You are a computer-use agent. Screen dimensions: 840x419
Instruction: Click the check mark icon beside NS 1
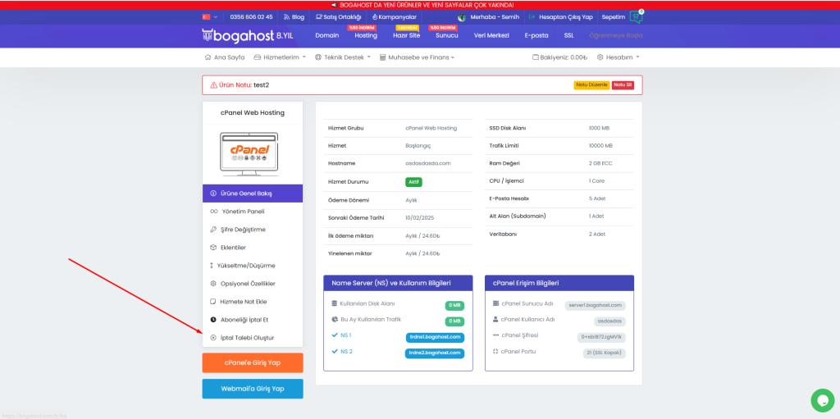point(335,335)
